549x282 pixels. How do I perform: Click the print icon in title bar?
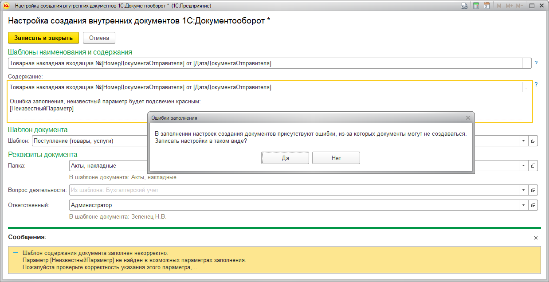tap(464, 6)
